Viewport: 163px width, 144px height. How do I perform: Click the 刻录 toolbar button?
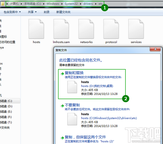[46, 12]
